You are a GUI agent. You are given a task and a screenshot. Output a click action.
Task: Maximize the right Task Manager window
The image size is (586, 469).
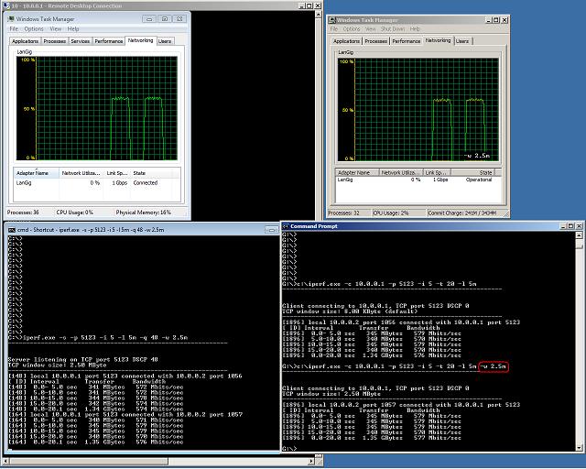(496, 20)
